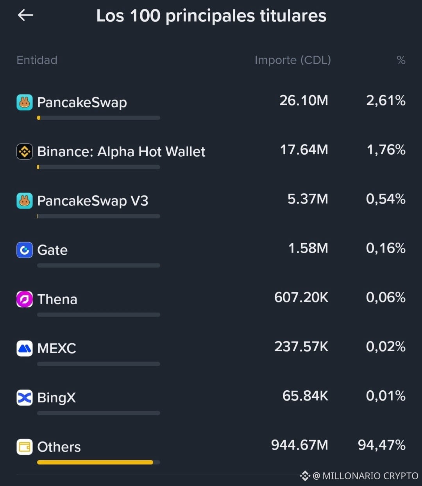The height and width of the screenshot is (486, 422).
Task: Click the Entidad column header
Action: click(x=37, y=60)
